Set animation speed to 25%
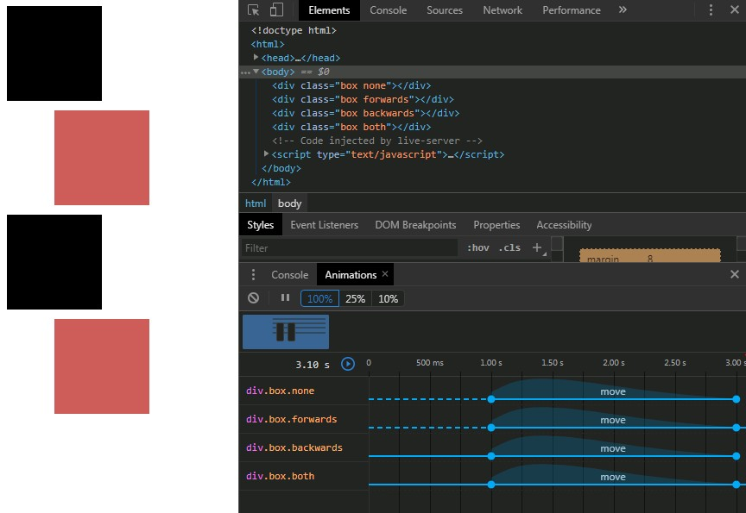Image resolution: width=746 pixels, height=513 pixels. (x=355, y=299)
